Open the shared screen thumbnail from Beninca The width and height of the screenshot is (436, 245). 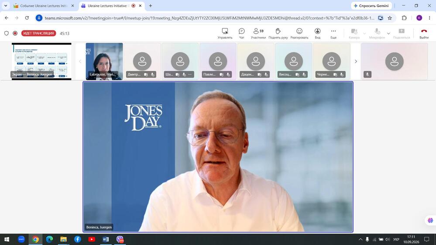tap(41, 61)
